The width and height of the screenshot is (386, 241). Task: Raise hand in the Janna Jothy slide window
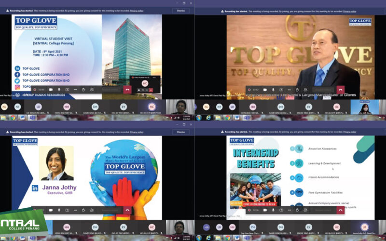tap(83, 210)
